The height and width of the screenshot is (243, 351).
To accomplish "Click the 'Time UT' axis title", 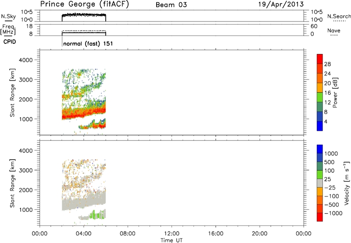I will 172,240.
